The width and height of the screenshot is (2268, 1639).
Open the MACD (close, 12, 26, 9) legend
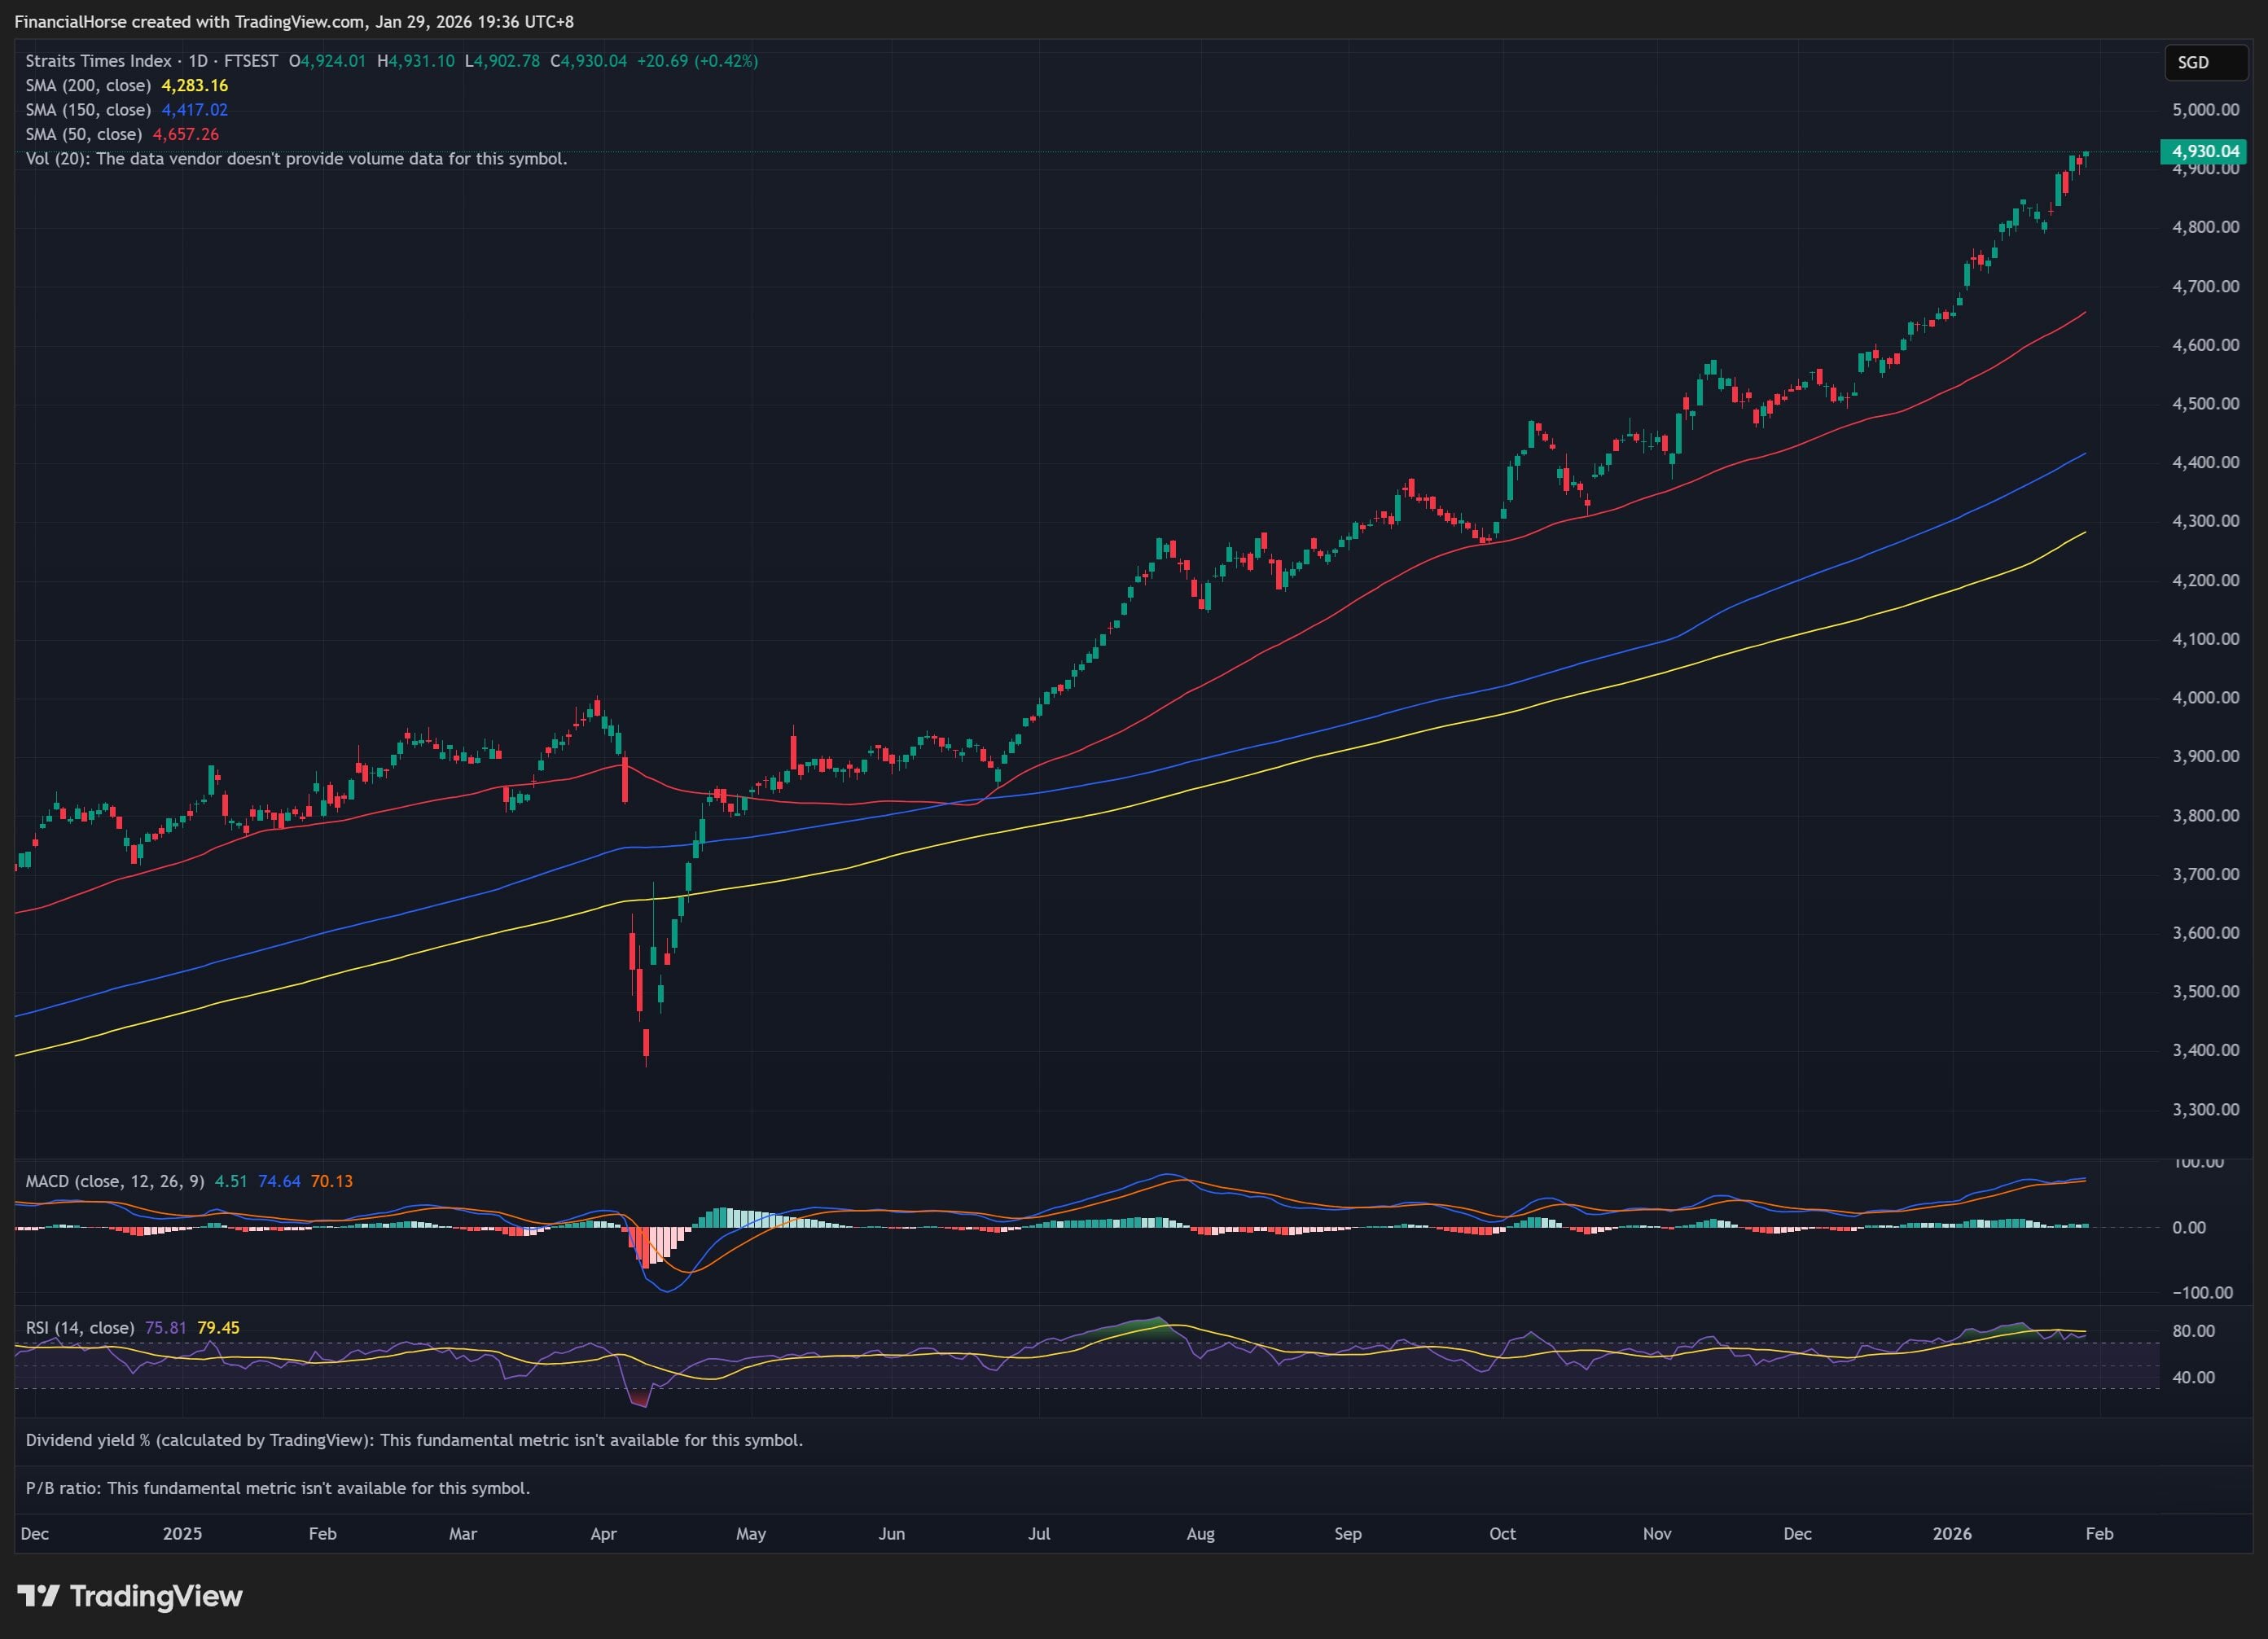coord(115,1181)
